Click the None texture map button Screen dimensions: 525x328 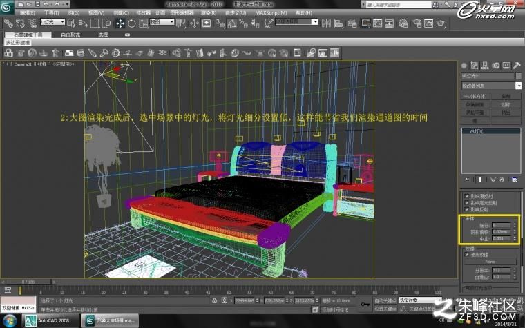coord(490,262)
